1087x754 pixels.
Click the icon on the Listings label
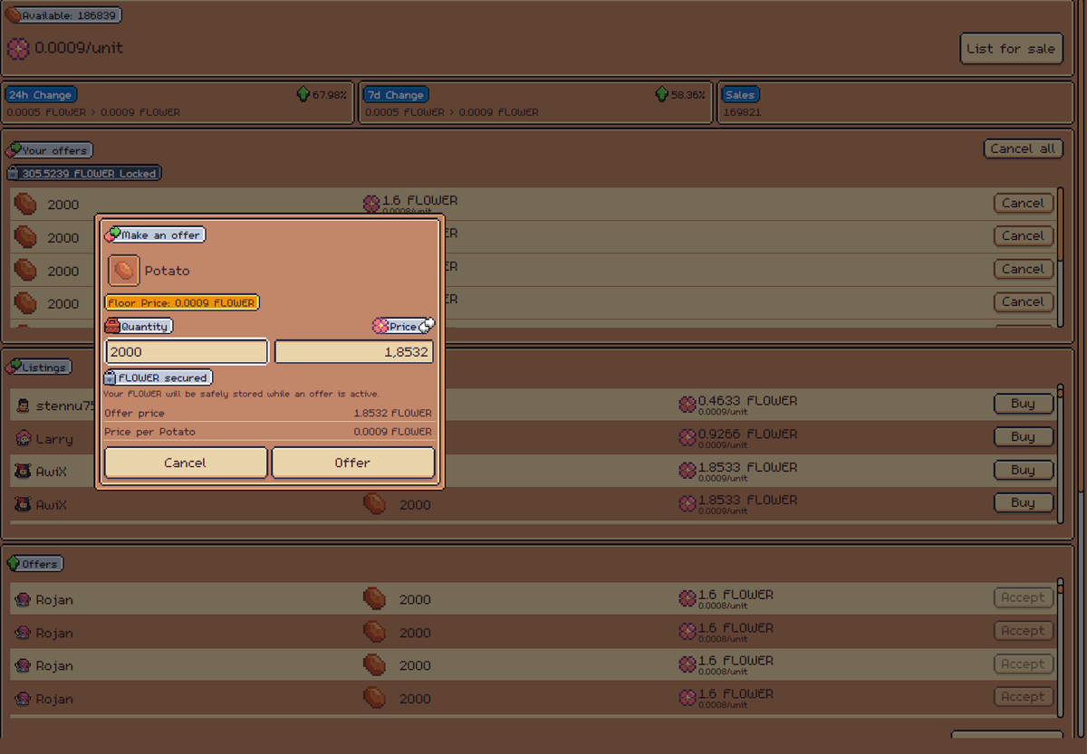coord(14,367)
